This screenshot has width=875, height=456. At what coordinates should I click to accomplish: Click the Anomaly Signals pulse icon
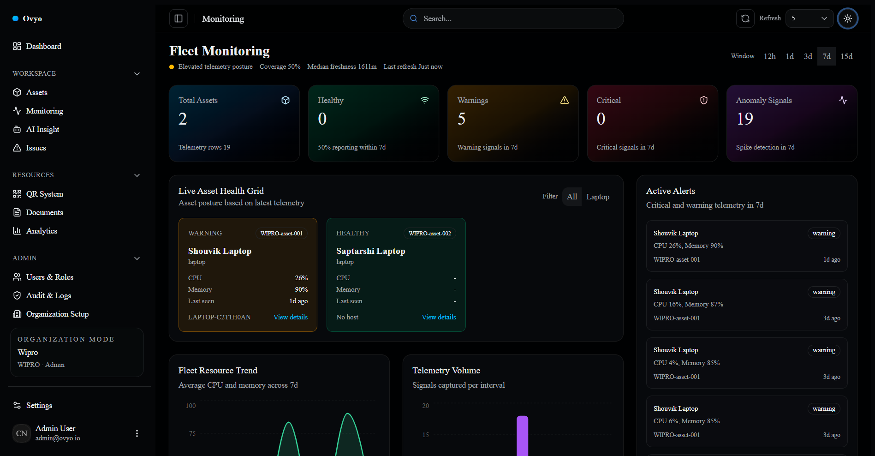(x=843, y=100)
